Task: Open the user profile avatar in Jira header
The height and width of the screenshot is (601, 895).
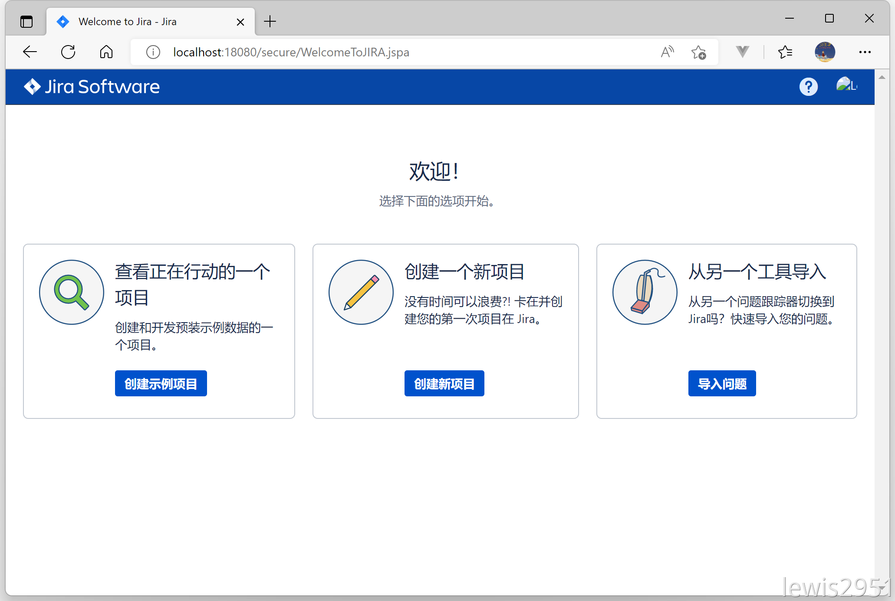Action: [x=846, y=85]
